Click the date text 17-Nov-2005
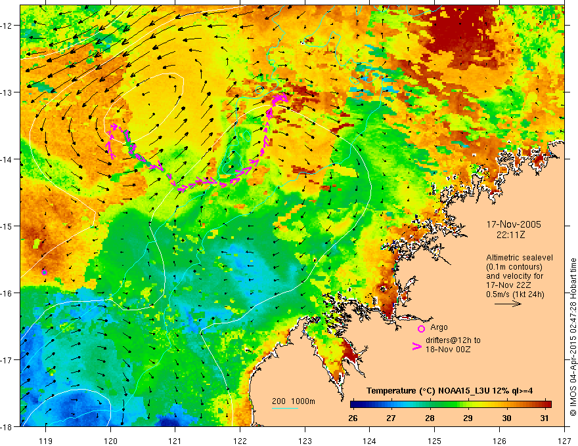 [x=514, y=224]
